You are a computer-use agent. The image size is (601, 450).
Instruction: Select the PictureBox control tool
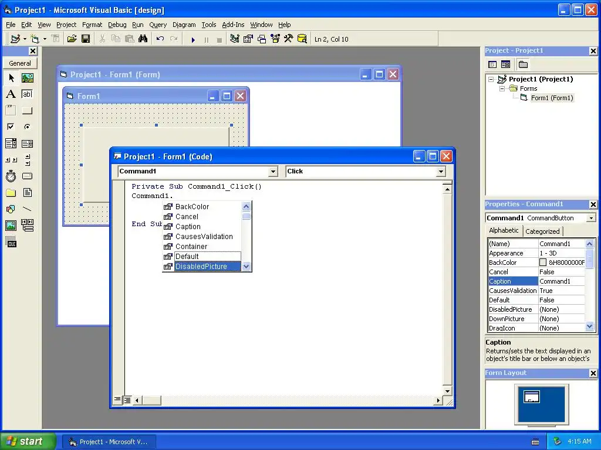(27, 78)
